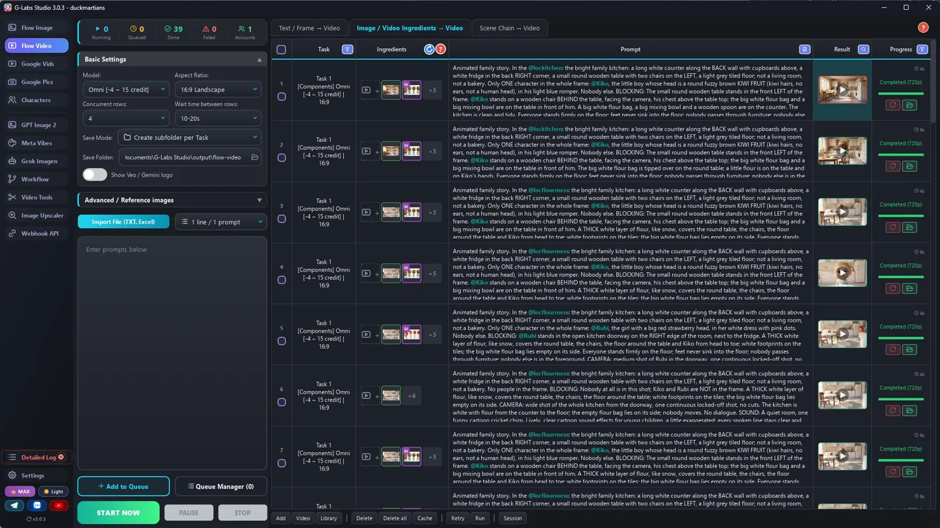Viewport: 940px width, 528px height.
Task: Open Wait time between rows dropdown
Action: [x=218, y=119]
